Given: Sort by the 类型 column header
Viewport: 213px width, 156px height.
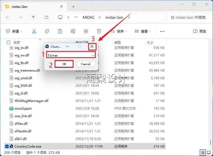Looking at the screenshot, I should click(x=118, y=43).
